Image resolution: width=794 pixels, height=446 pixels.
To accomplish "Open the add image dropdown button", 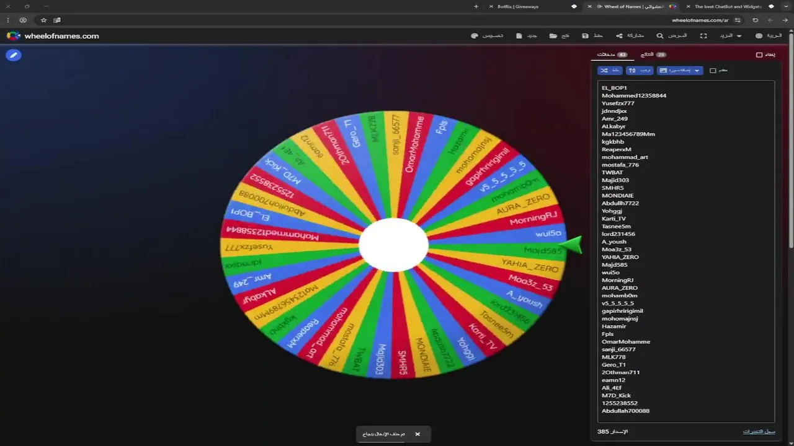I will click(680, 71).
